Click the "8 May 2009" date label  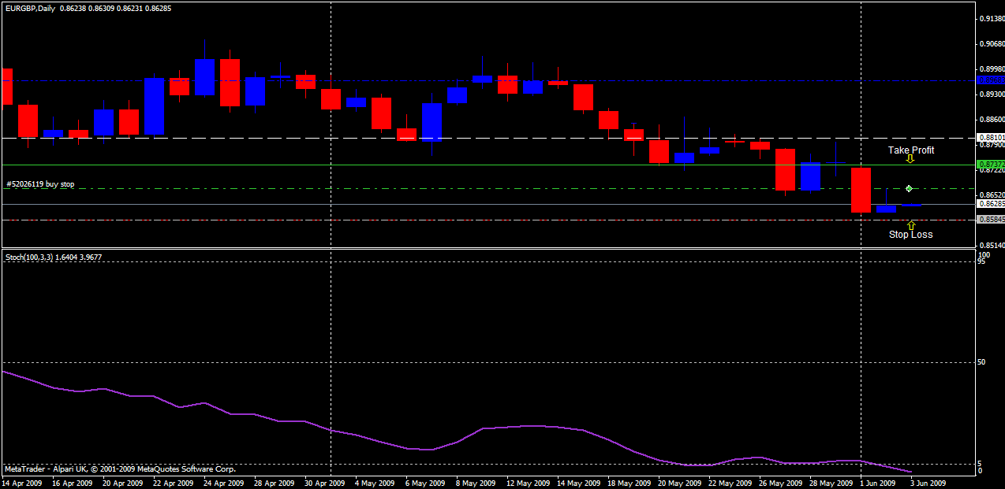[475, 483]
